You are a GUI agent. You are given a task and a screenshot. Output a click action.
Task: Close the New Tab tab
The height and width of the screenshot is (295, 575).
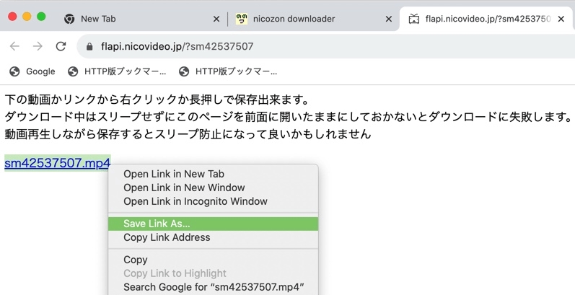[216, 19]
